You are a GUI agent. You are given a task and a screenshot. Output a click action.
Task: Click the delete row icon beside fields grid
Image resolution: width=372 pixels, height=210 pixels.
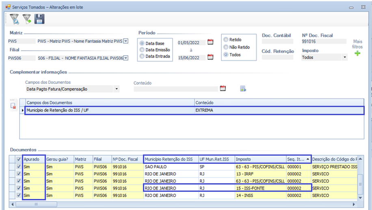(13, 106)
